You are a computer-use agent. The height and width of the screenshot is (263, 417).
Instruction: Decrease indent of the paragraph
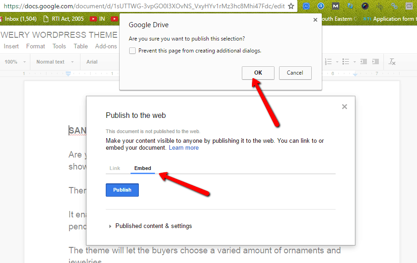click(x=364, y=62)
